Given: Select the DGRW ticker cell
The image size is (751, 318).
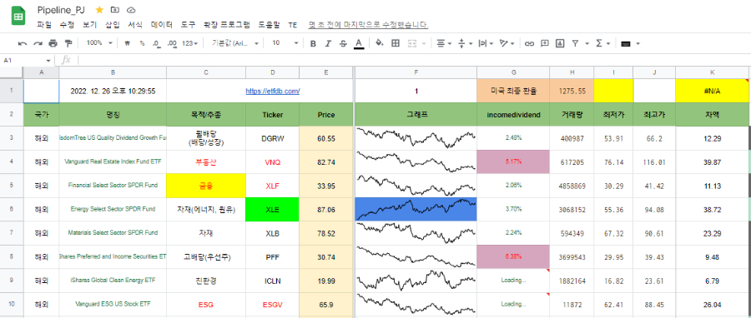Looking at the screenshot, I should 272,138.
